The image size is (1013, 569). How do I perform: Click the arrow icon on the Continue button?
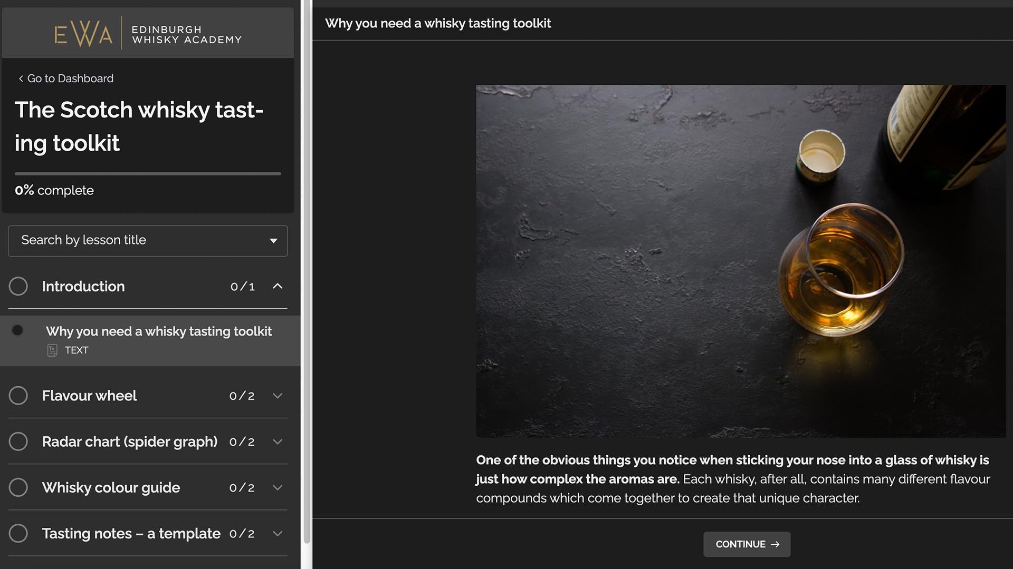pos(775,544)
